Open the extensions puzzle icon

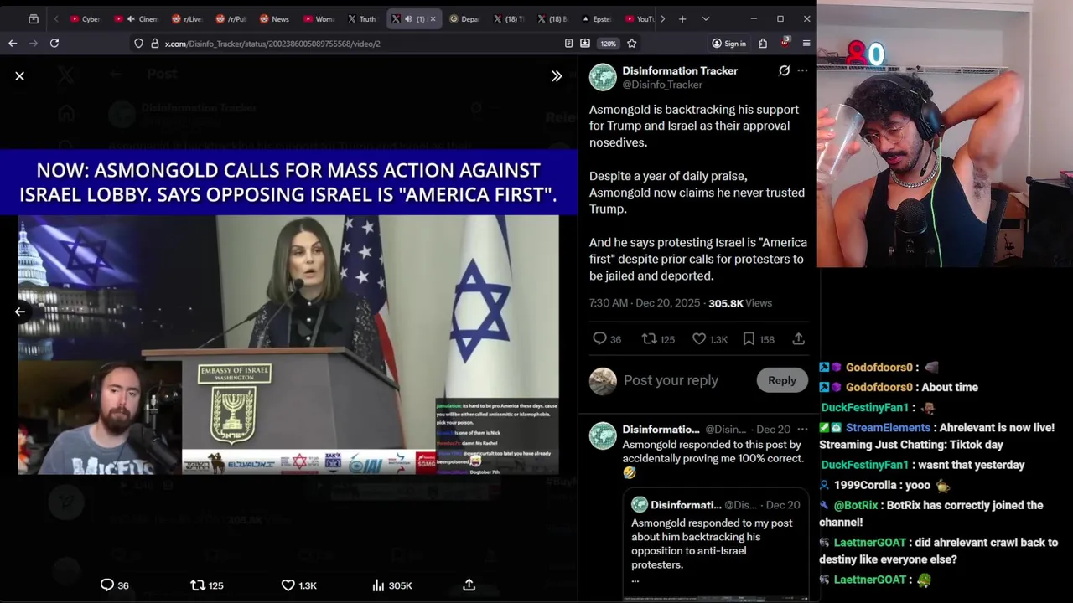pos(763,43)
